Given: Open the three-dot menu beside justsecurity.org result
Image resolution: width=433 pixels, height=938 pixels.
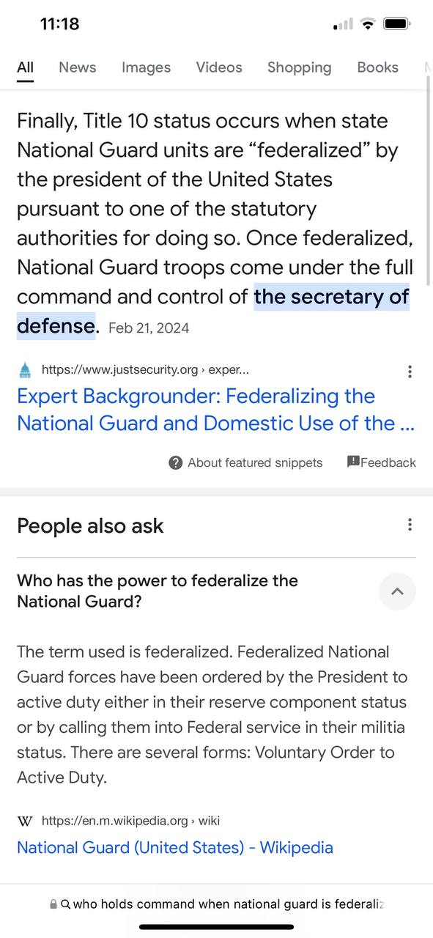Looking at the screenshot, I should (x=410, y=372).
